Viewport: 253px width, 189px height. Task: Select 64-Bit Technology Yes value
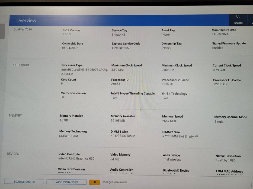(166, 98)
